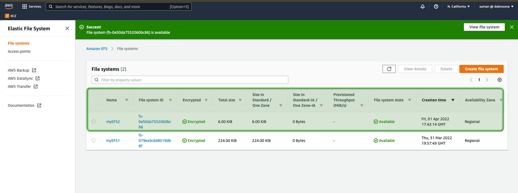Click the AWS Transfer external link icon
Screen dimensions: 518x193
pos(36,86)
